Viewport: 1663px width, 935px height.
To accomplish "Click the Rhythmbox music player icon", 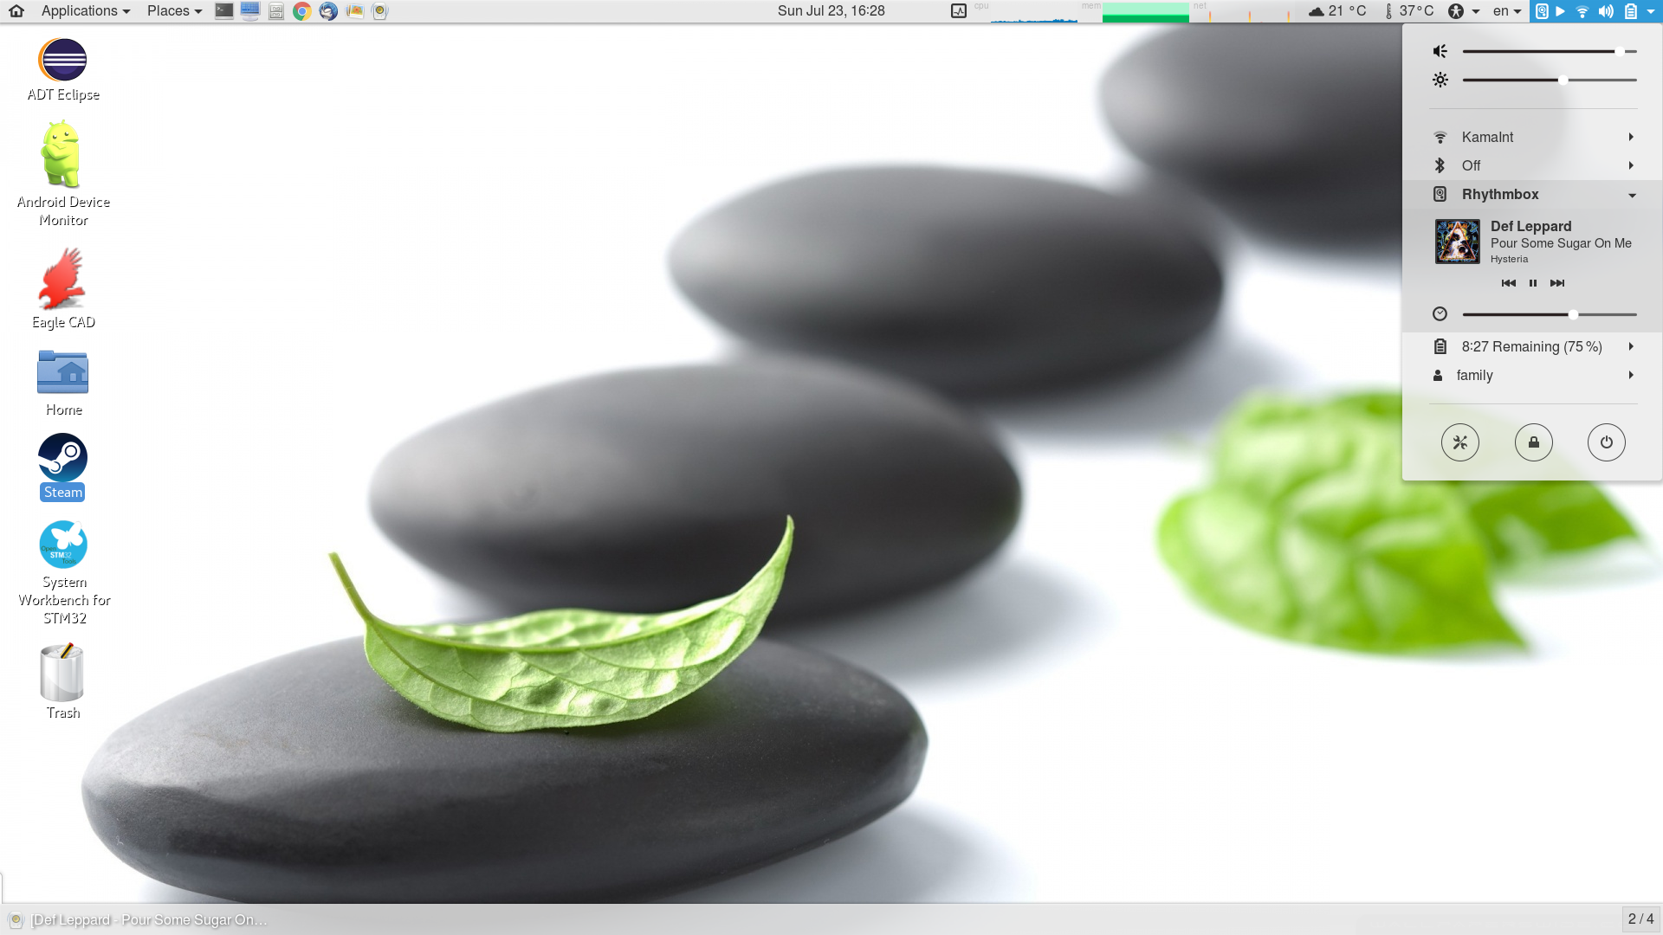I will tap(1440, 194).
